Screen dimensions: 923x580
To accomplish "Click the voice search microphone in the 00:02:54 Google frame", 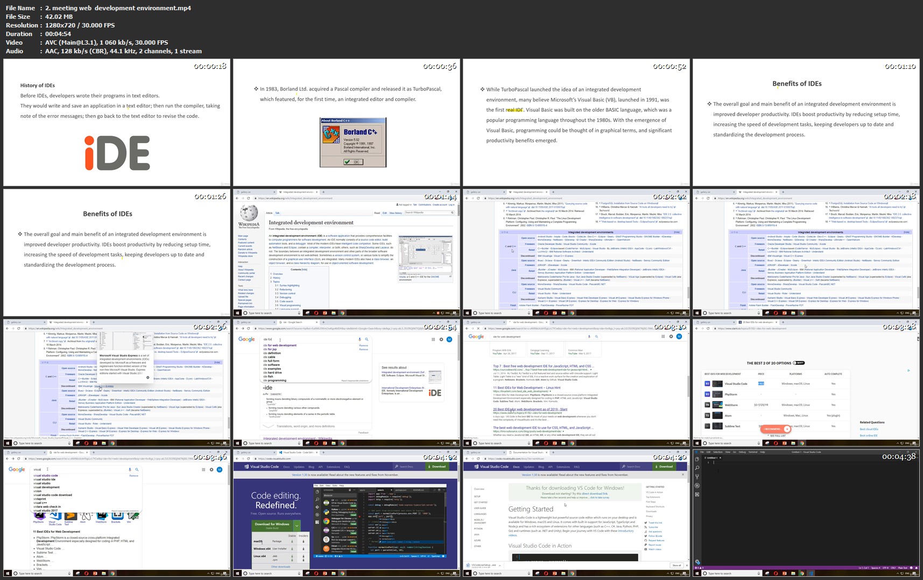I will 360,339.
